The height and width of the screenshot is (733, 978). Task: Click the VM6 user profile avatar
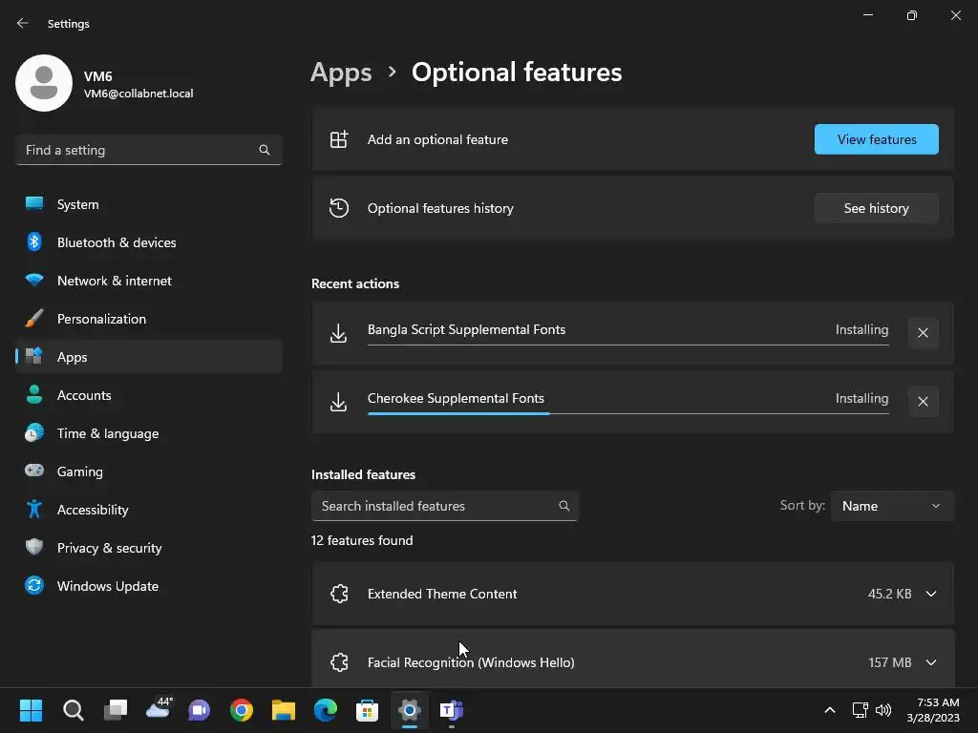click(44, 83)
